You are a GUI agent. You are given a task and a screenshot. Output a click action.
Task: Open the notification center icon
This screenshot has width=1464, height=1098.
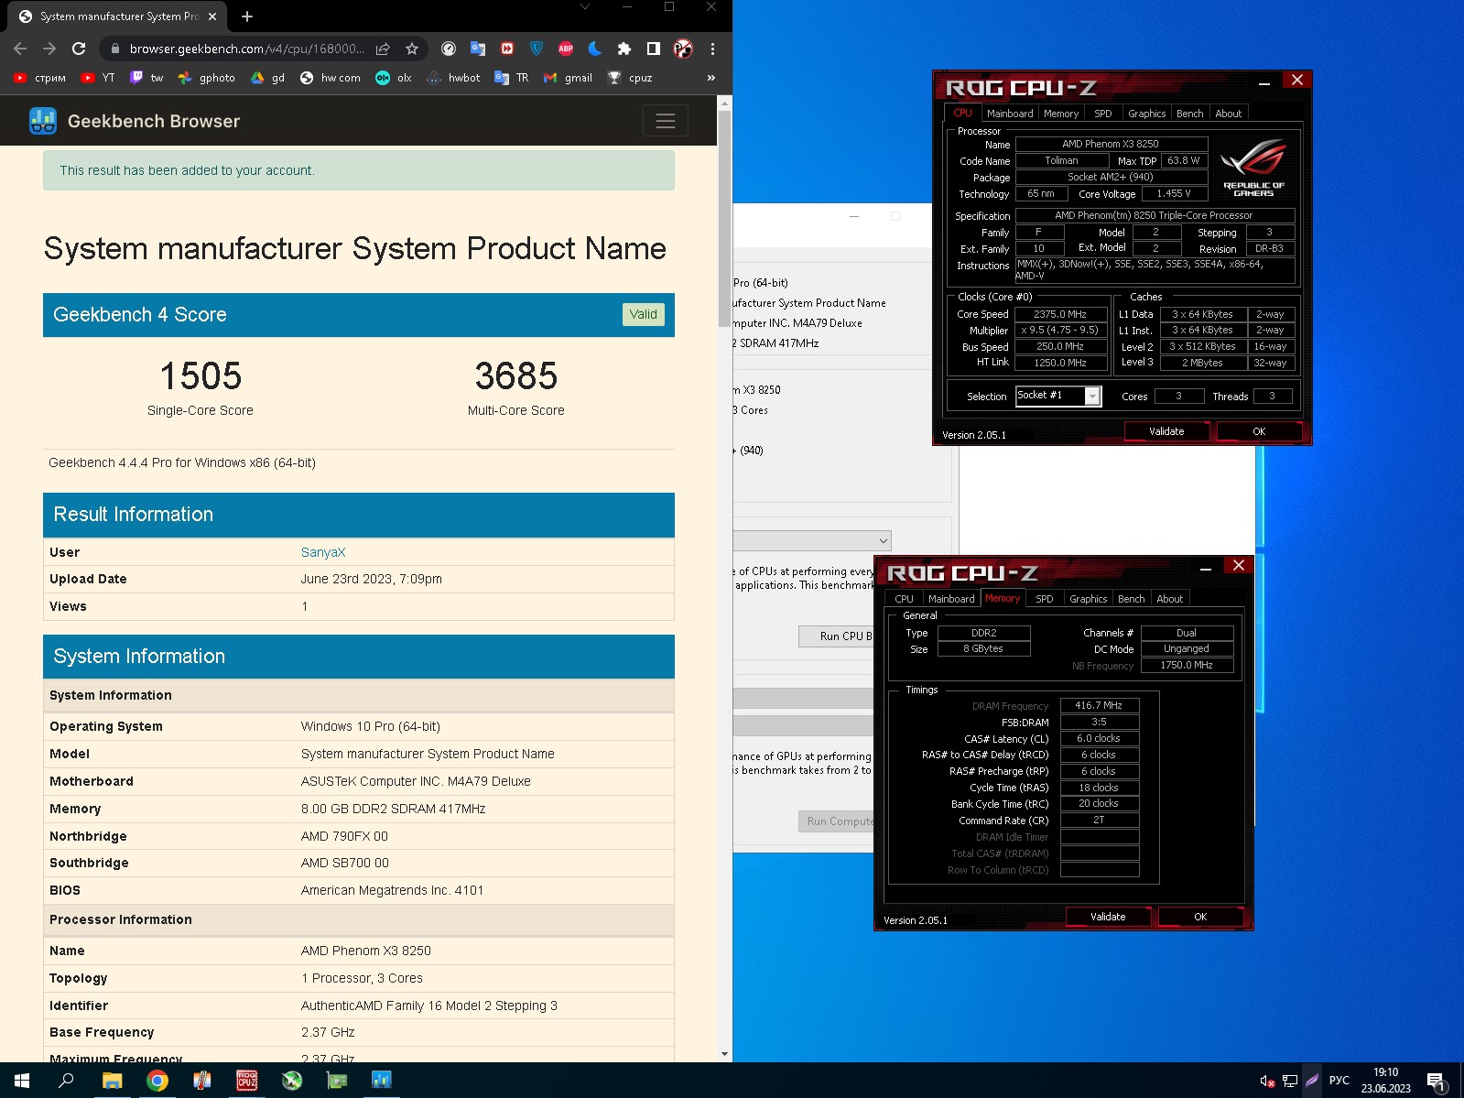[1437, 1082]
